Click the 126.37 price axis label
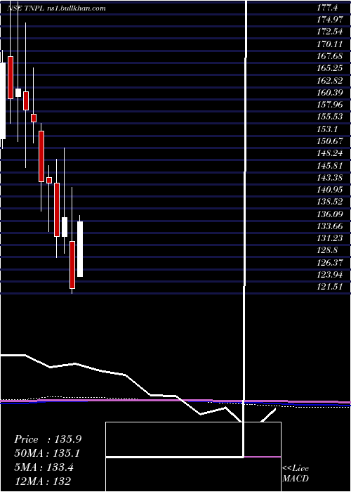This screenshot has width=351, height=492. (330, 263)
